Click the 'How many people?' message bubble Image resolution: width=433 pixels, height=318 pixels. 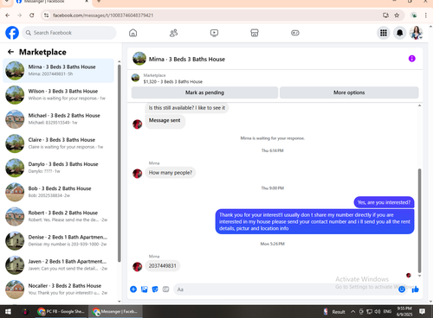[x=171, y=173]
